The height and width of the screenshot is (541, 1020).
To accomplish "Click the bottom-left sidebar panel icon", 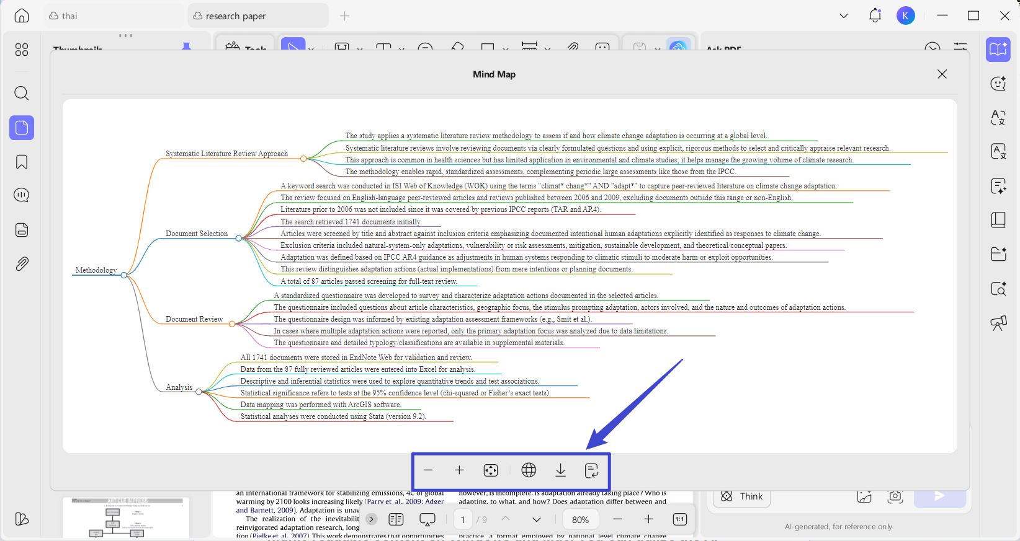I will pyautogui.click(x=22, y=519).
